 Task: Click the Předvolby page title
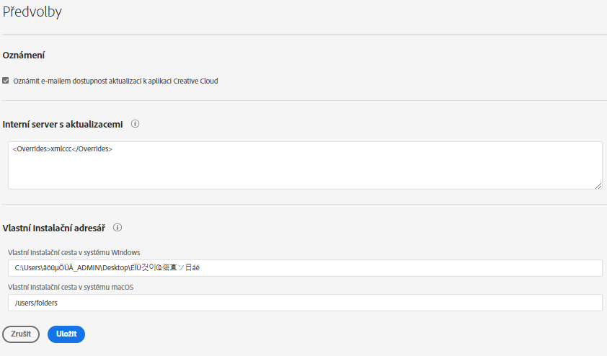pyautogui.click(x=31, y=12)
